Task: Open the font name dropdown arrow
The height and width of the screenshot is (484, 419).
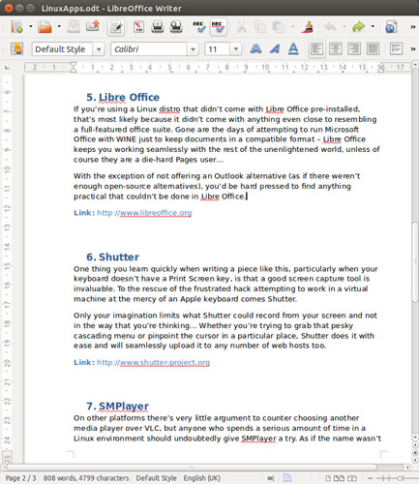Action: (x=193, y=49)
